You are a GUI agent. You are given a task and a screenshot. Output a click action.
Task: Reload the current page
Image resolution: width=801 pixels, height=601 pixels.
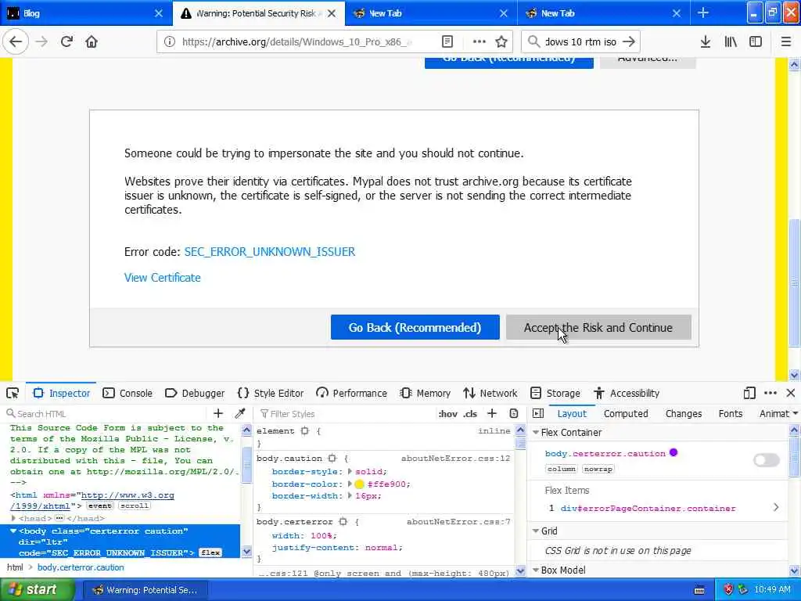click(x=66, y=42)
